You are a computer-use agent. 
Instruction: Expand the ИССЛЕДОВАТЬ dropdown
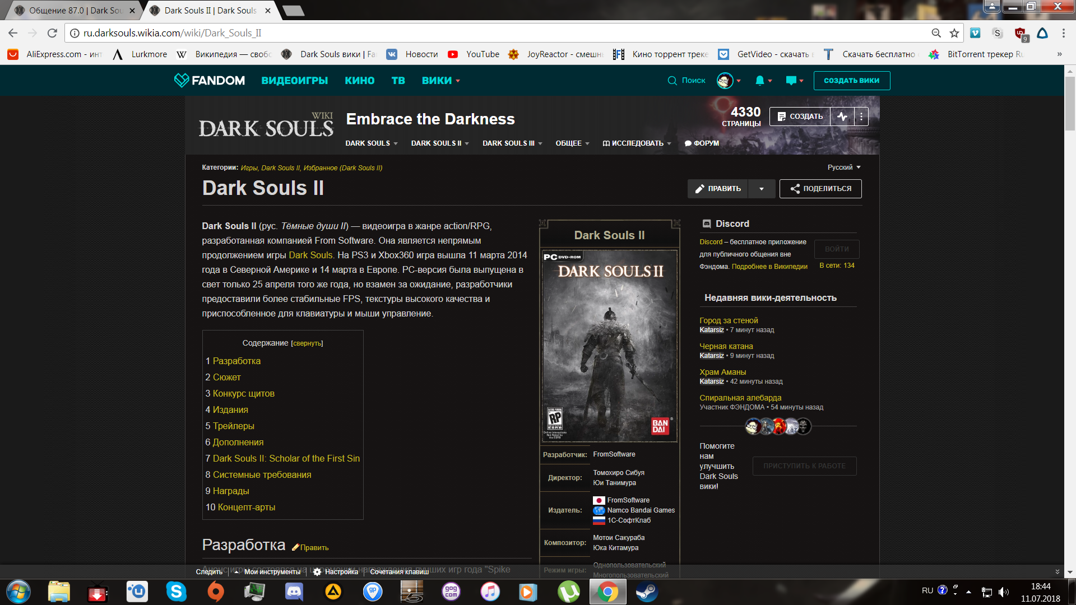pos(637,143)
